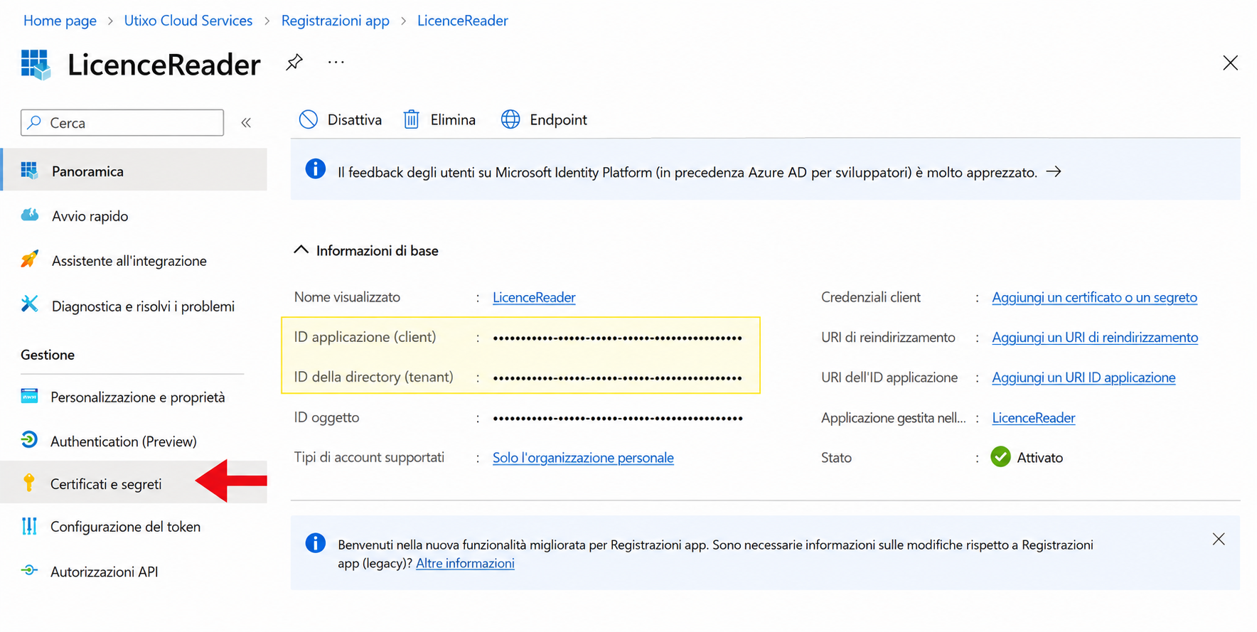Click Aggiungi un URI di reindirizzamento
The image size is (1257, 632).
[x=1095, y=337]
